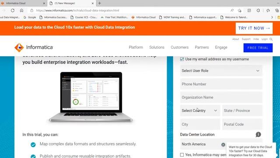Open the MDM Training bookmark
The image size is (280, 158).
tap(172, 18)
